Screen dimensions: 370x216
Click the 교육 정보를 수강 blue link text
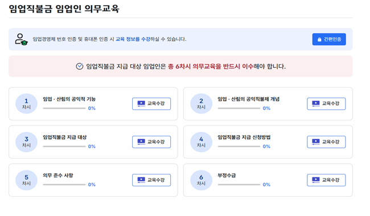tap(133, 39)
